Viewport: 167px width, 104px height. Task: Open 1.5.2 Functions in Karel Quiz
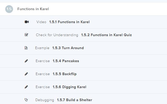(x=106, y=35)
